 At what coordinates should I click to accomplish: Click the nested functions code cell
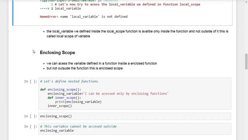tap(135, 93)
